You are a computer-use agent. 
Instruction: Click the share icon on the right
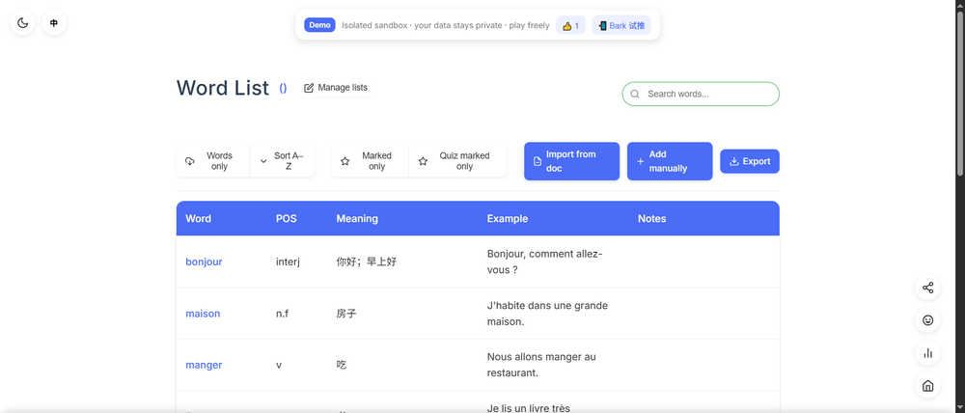(927, 288)
